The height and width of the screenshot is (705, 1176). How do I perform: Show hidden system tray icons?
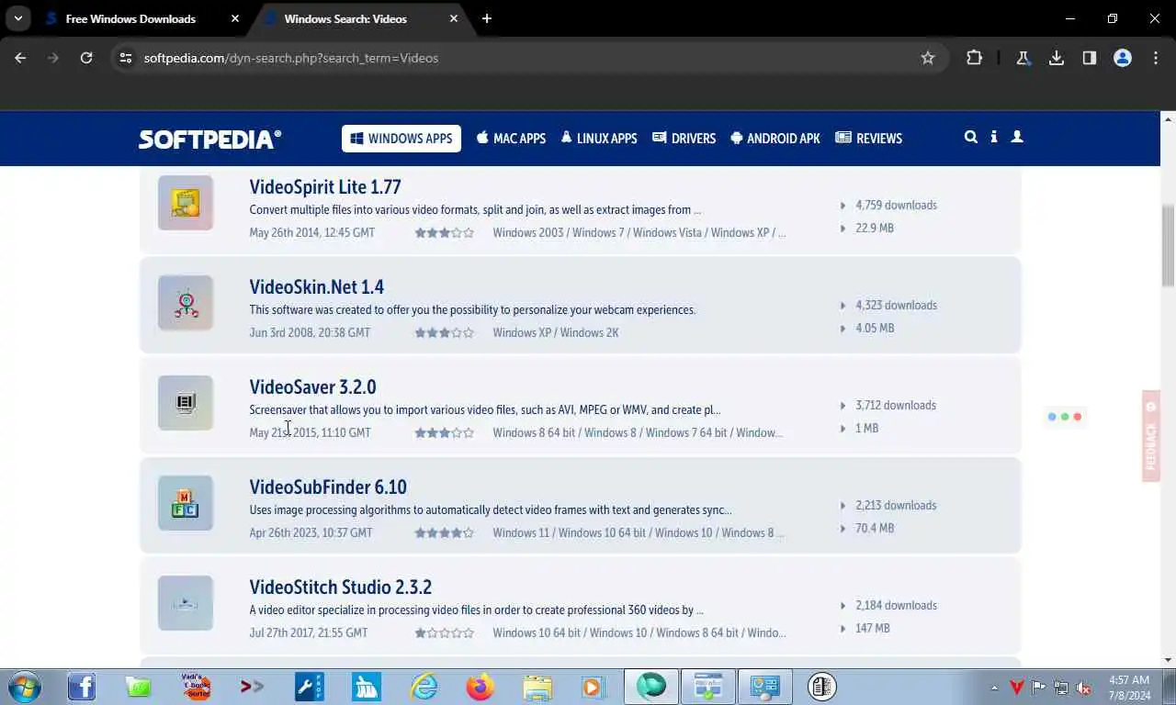994,688
